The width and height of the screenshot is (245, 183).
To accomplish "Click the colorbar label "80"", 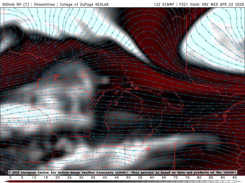I will (x=199, y=178).
